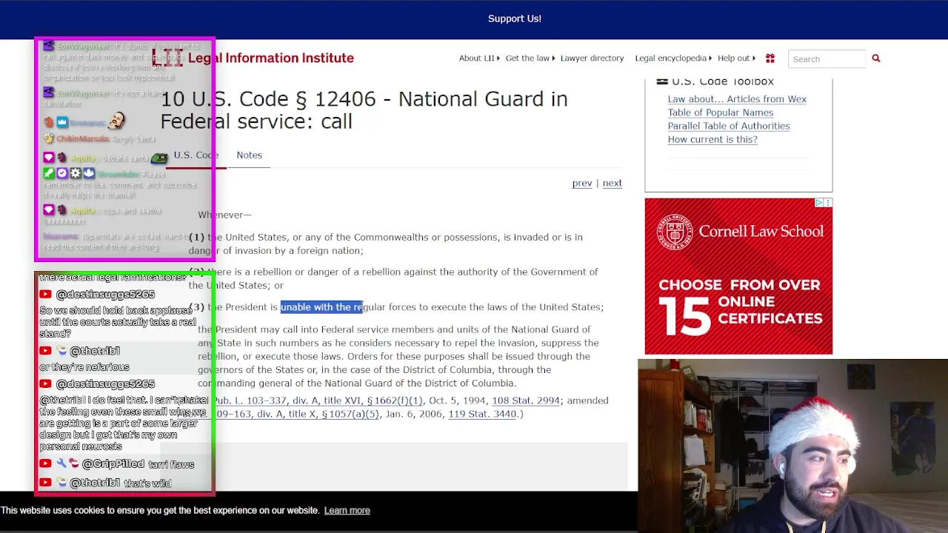The height and width of the screenshot is (533, 948).
Task: Click paragraph (2) about rebellion against Government
Action: coord(393,278)
